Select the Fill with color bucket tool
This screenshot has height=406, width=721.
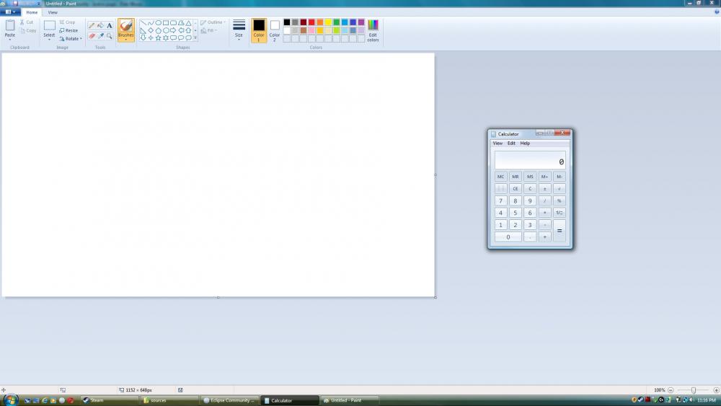click(100, 25)
